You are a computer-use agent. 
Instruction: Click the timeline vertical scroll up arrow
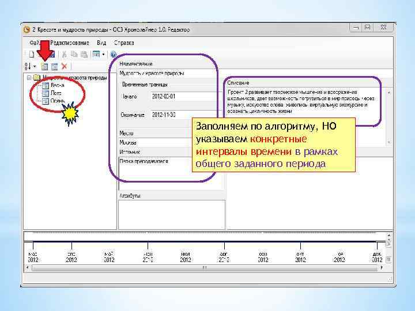(x=388, y=235)
